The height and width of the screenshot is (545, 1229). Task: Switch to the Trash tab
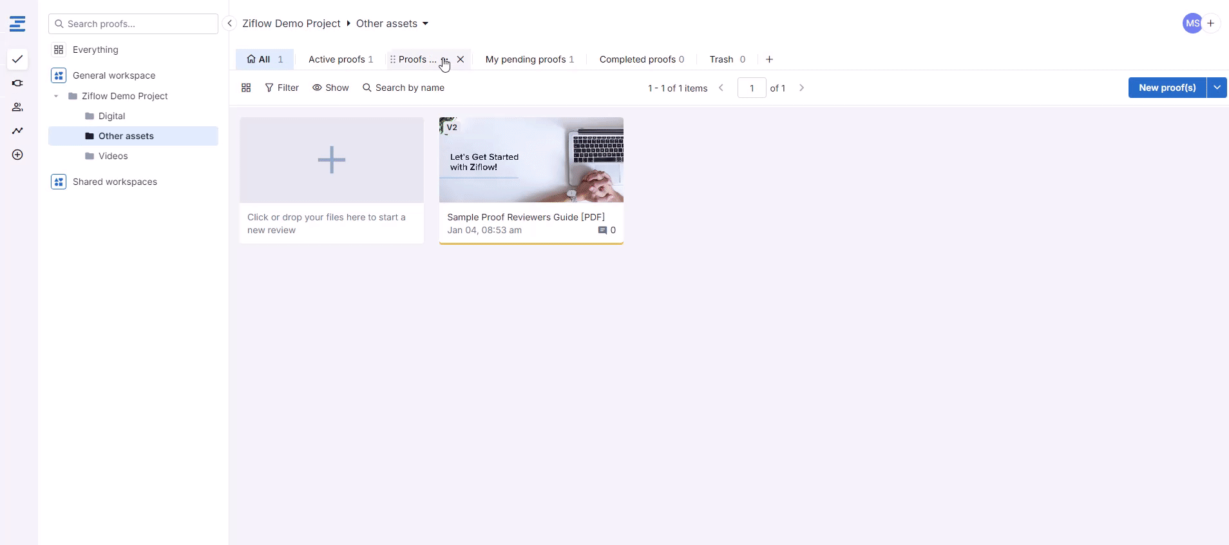pyautogui.click(x=727, y=59)
